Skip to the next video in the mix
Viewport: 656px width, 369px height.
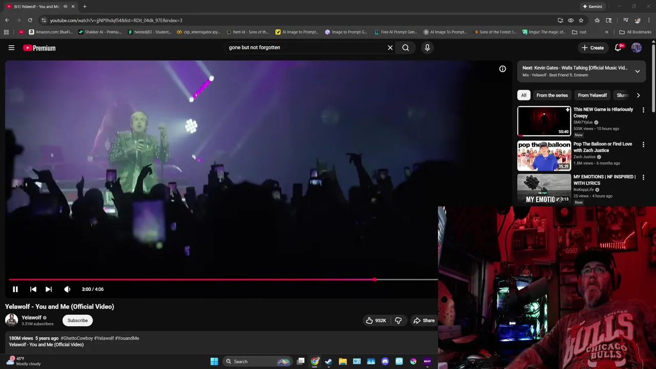click(x=49, y=289)
